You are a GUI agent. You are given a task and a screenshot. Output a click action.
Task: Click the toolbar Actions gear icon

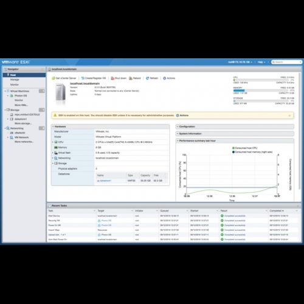(165, 78)
